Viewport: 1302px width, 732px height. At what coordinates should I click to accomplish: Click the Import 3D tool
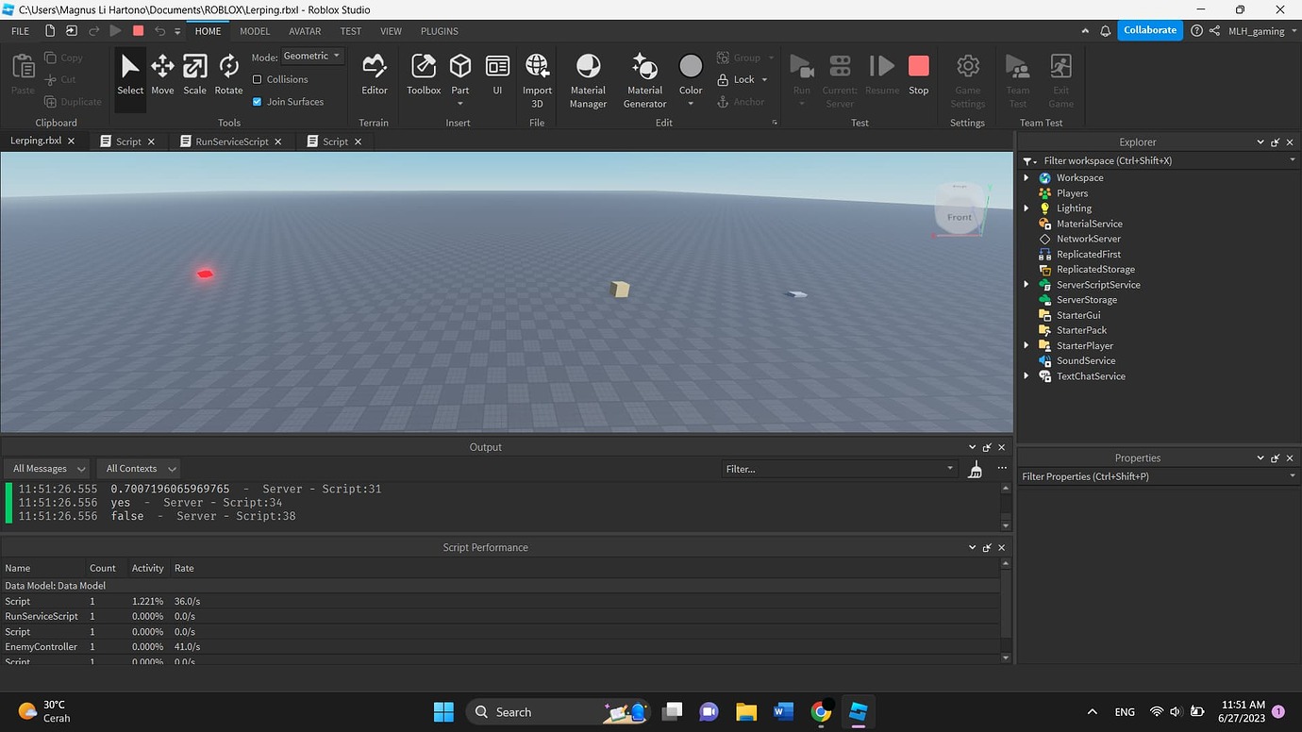(537, 74)
